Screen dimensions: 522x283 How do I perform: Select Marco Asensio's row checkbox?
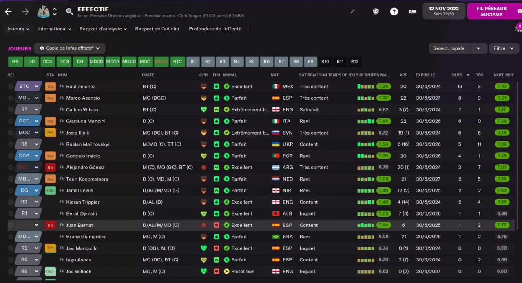[11, 98]
